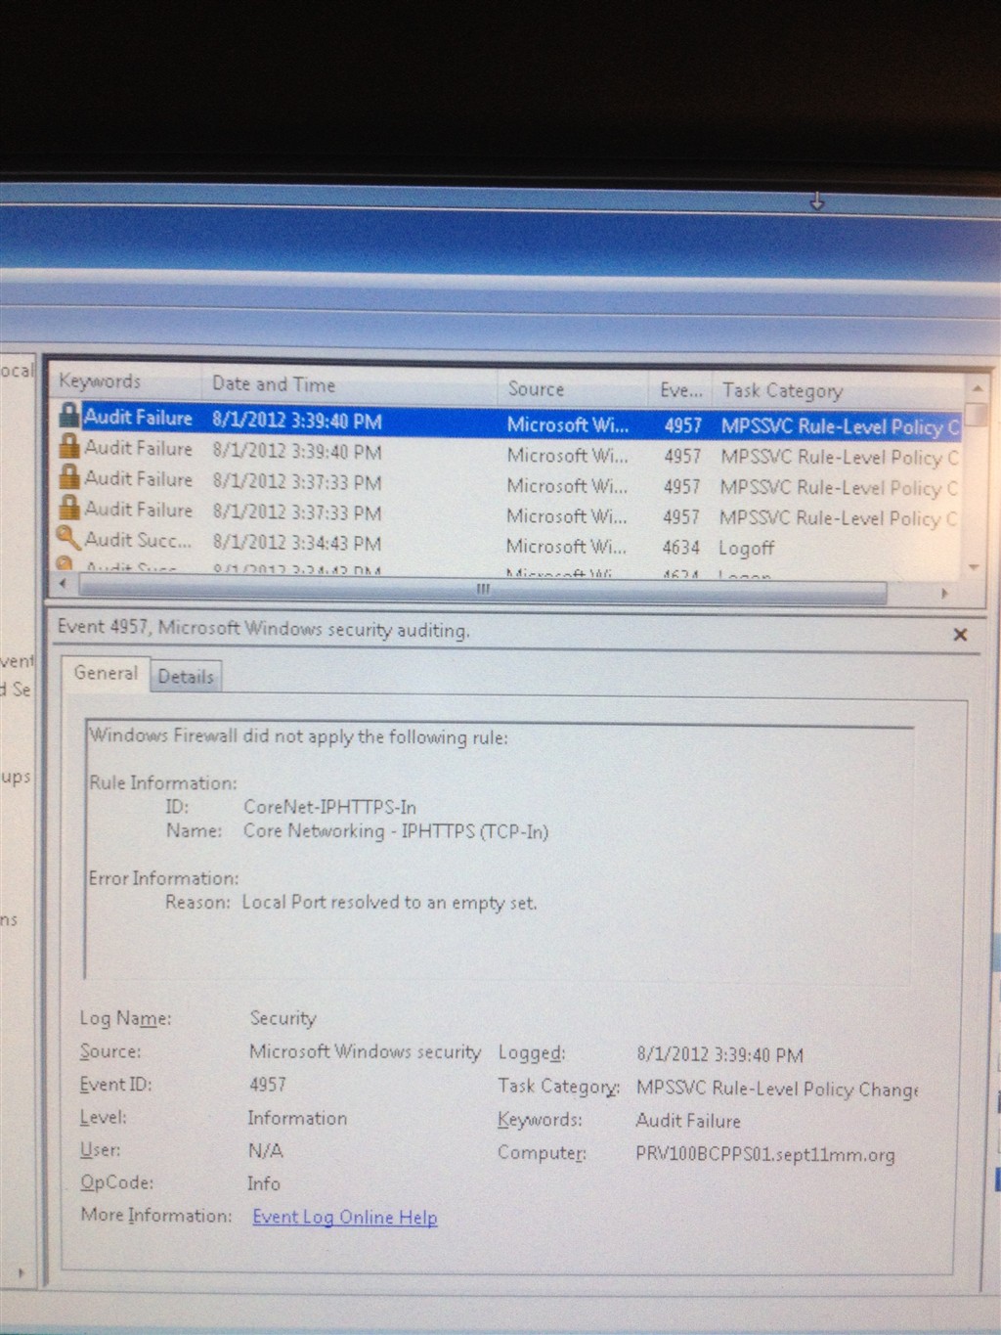Click the event list vertical scroll down arrow
Image resolution: width=1001 pixels, height=1335 pixels.
click(974, 567)
